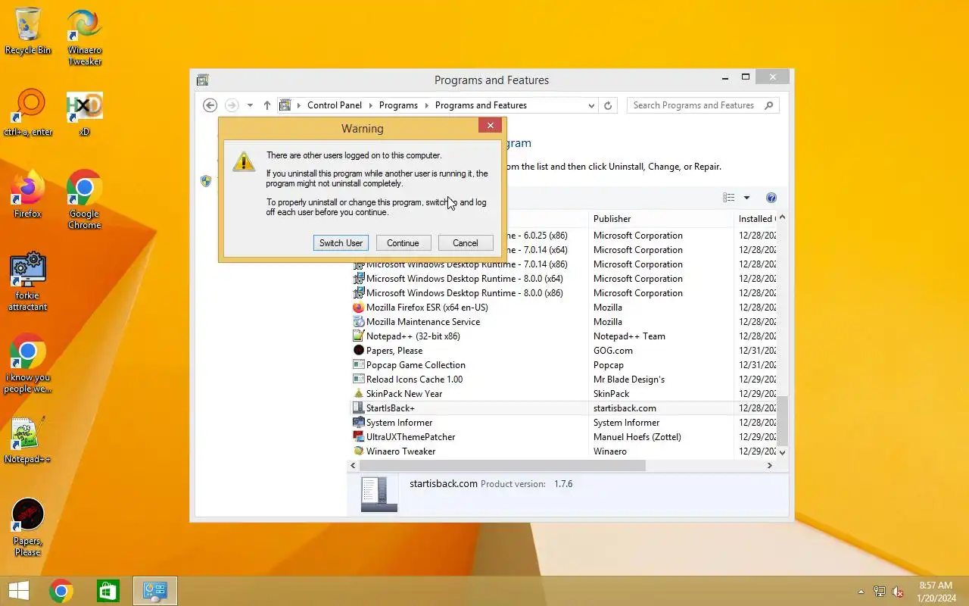Open Help with the question mark icon
The height and width of the screenshot is (606, 969).
(771, 198)
